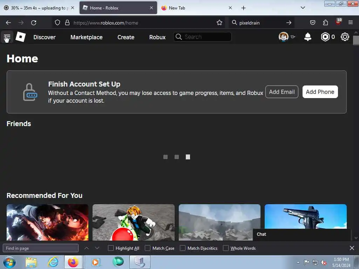
Task: Open the Roblox settings gear
Action: [x=345, y=37]
